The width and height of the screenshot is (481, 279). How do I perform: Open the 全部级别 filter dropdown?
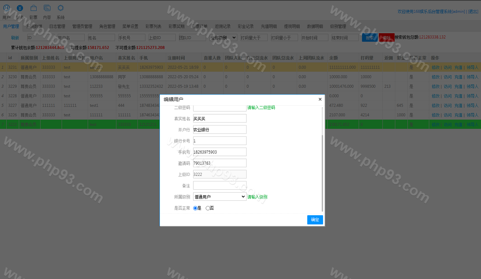(223, 38)
